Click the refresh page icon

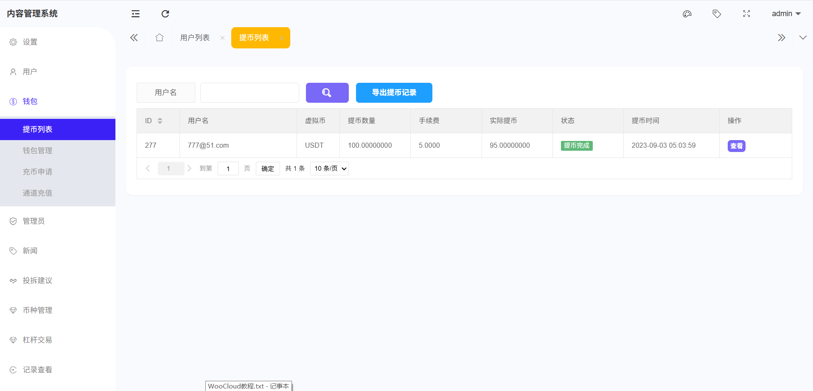[x=165, y=14]
